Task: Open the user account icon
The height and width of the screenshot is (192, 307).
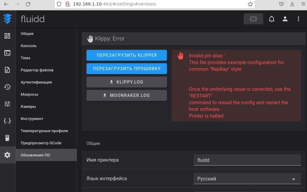Action: (x=285, y=19)
